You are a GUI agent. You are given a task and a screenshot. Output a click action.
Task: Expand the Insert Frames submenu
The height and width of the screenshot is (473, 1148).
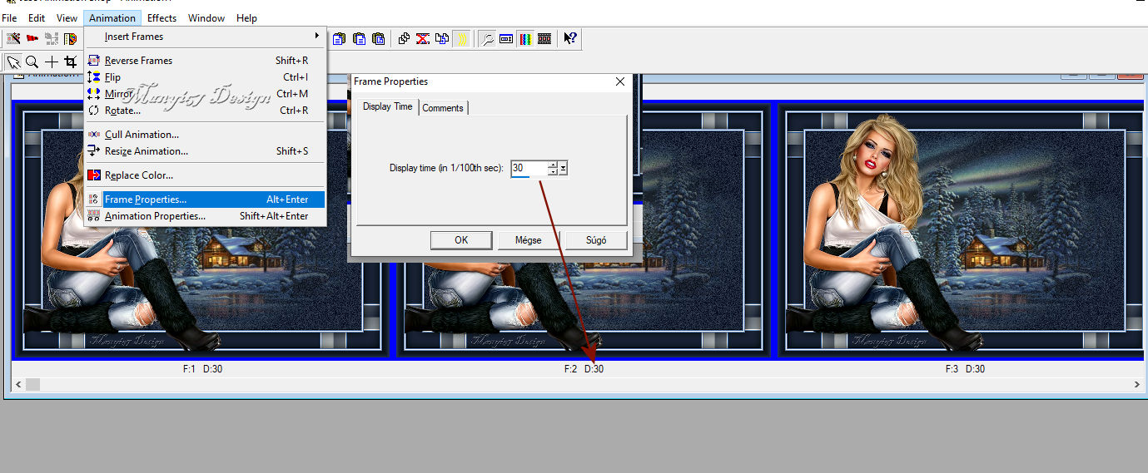click(205, 37)
